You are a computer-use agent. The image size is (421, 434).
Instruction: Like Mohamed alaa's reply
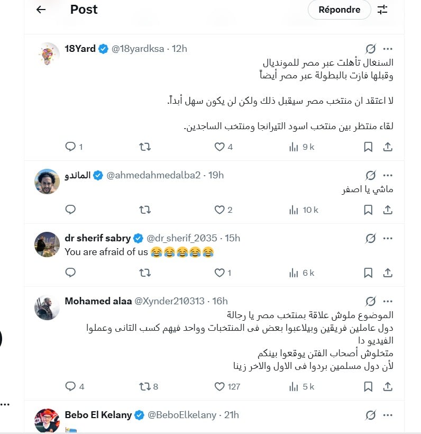[219, 387]
